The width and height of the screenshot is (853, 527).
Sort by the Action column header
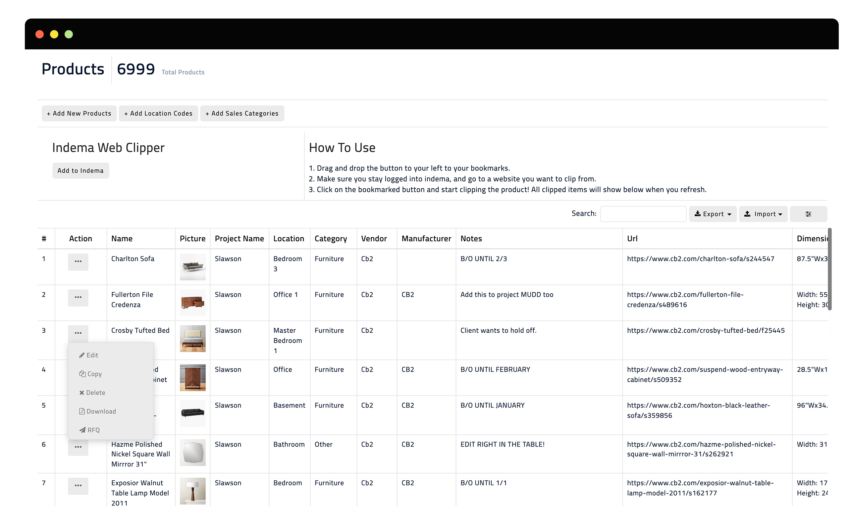[x=80, y=239]
